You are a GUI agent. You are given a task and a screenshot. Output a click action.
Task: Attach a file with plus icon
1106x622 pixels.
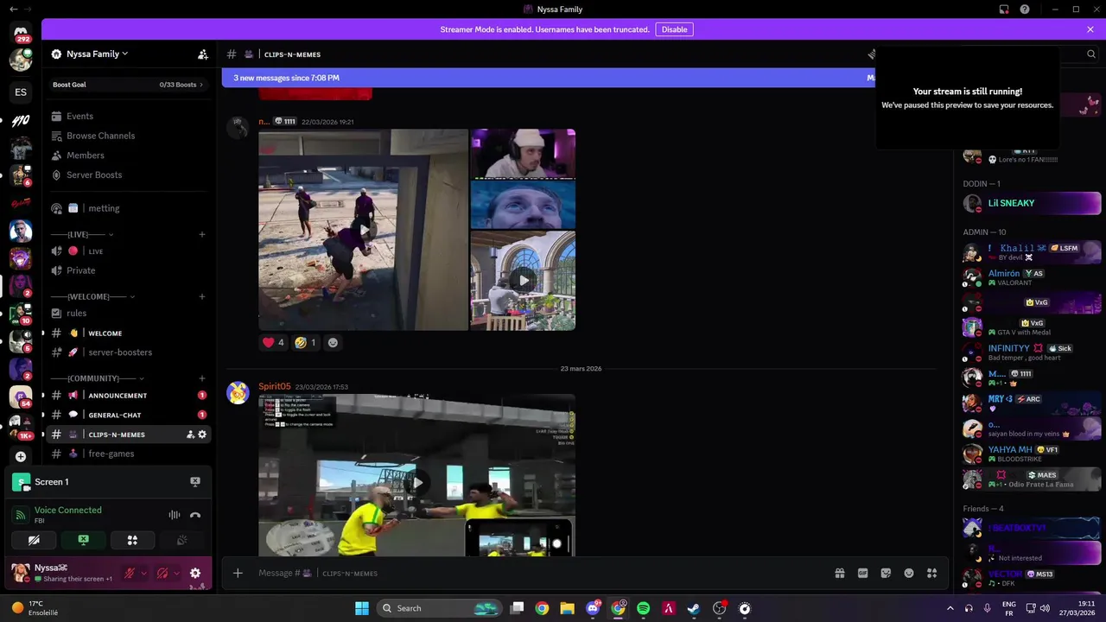(238, 573)
